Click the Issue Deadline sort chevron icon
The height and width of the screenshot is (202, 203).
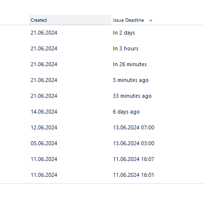click(x=151, y=20)
